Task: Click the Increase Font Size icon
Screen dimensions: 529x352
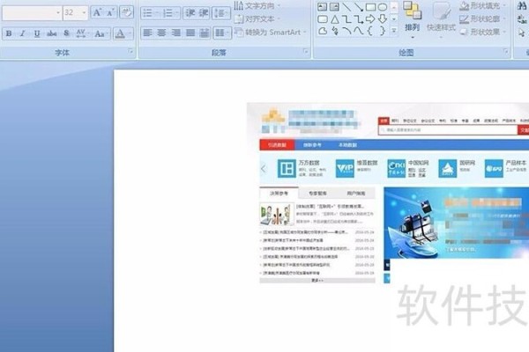Action: point(96,13)
